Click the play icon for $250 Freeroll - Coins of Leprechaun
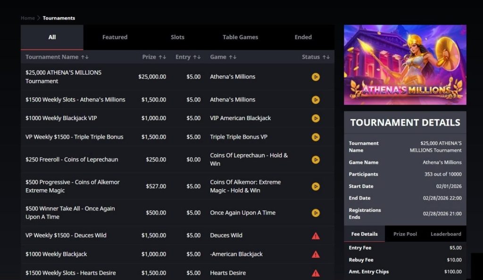This screenshot has height=280, width=483. tap(316, 160)
